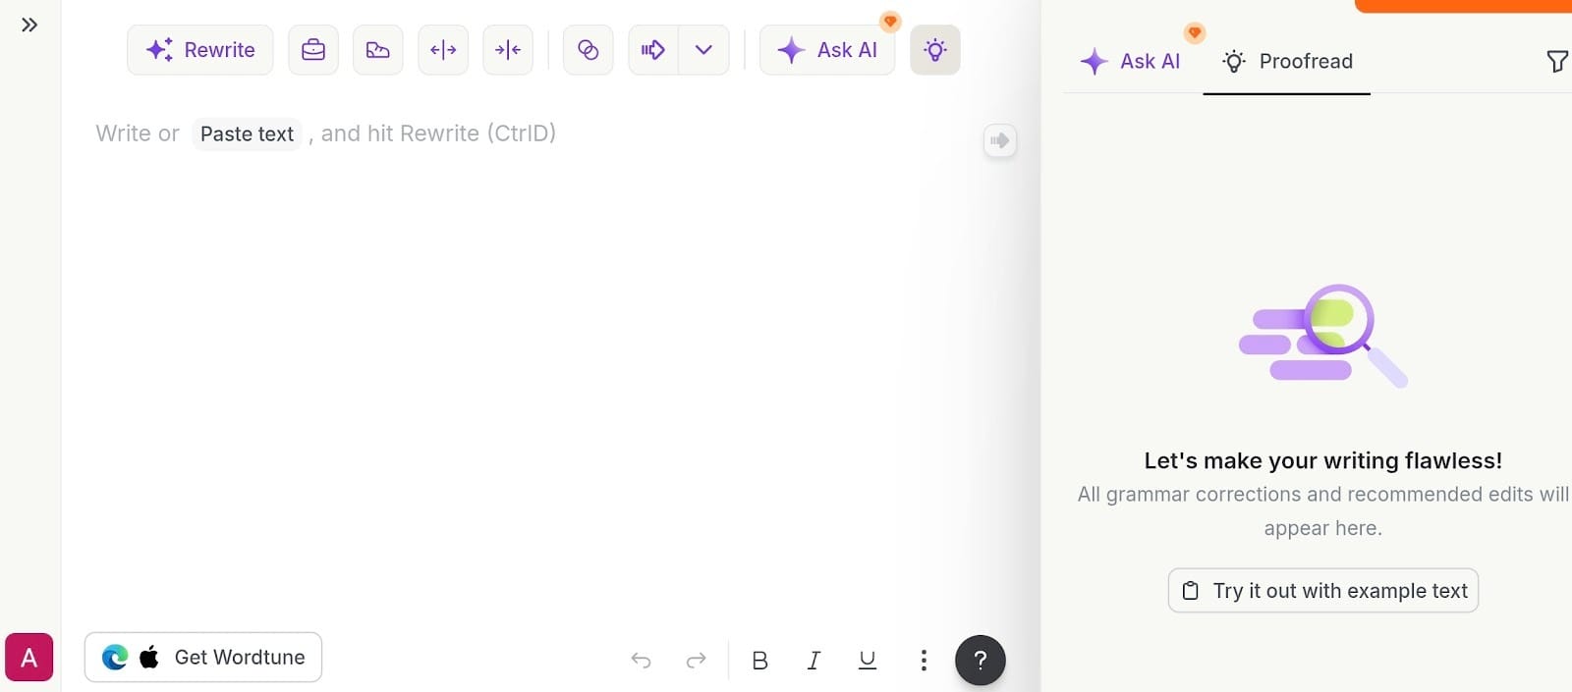Click the Continue writing arrow icon
Image resolution: width=1572 pixels, height=692 pixels.
653,50
